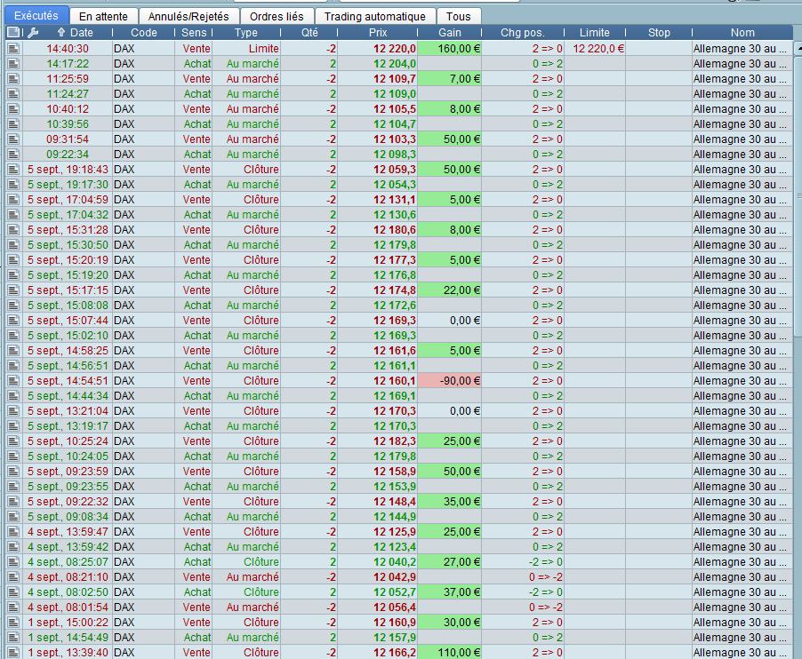Open detail icon for 5 sept. 13:21:04 row

(14, 410)
